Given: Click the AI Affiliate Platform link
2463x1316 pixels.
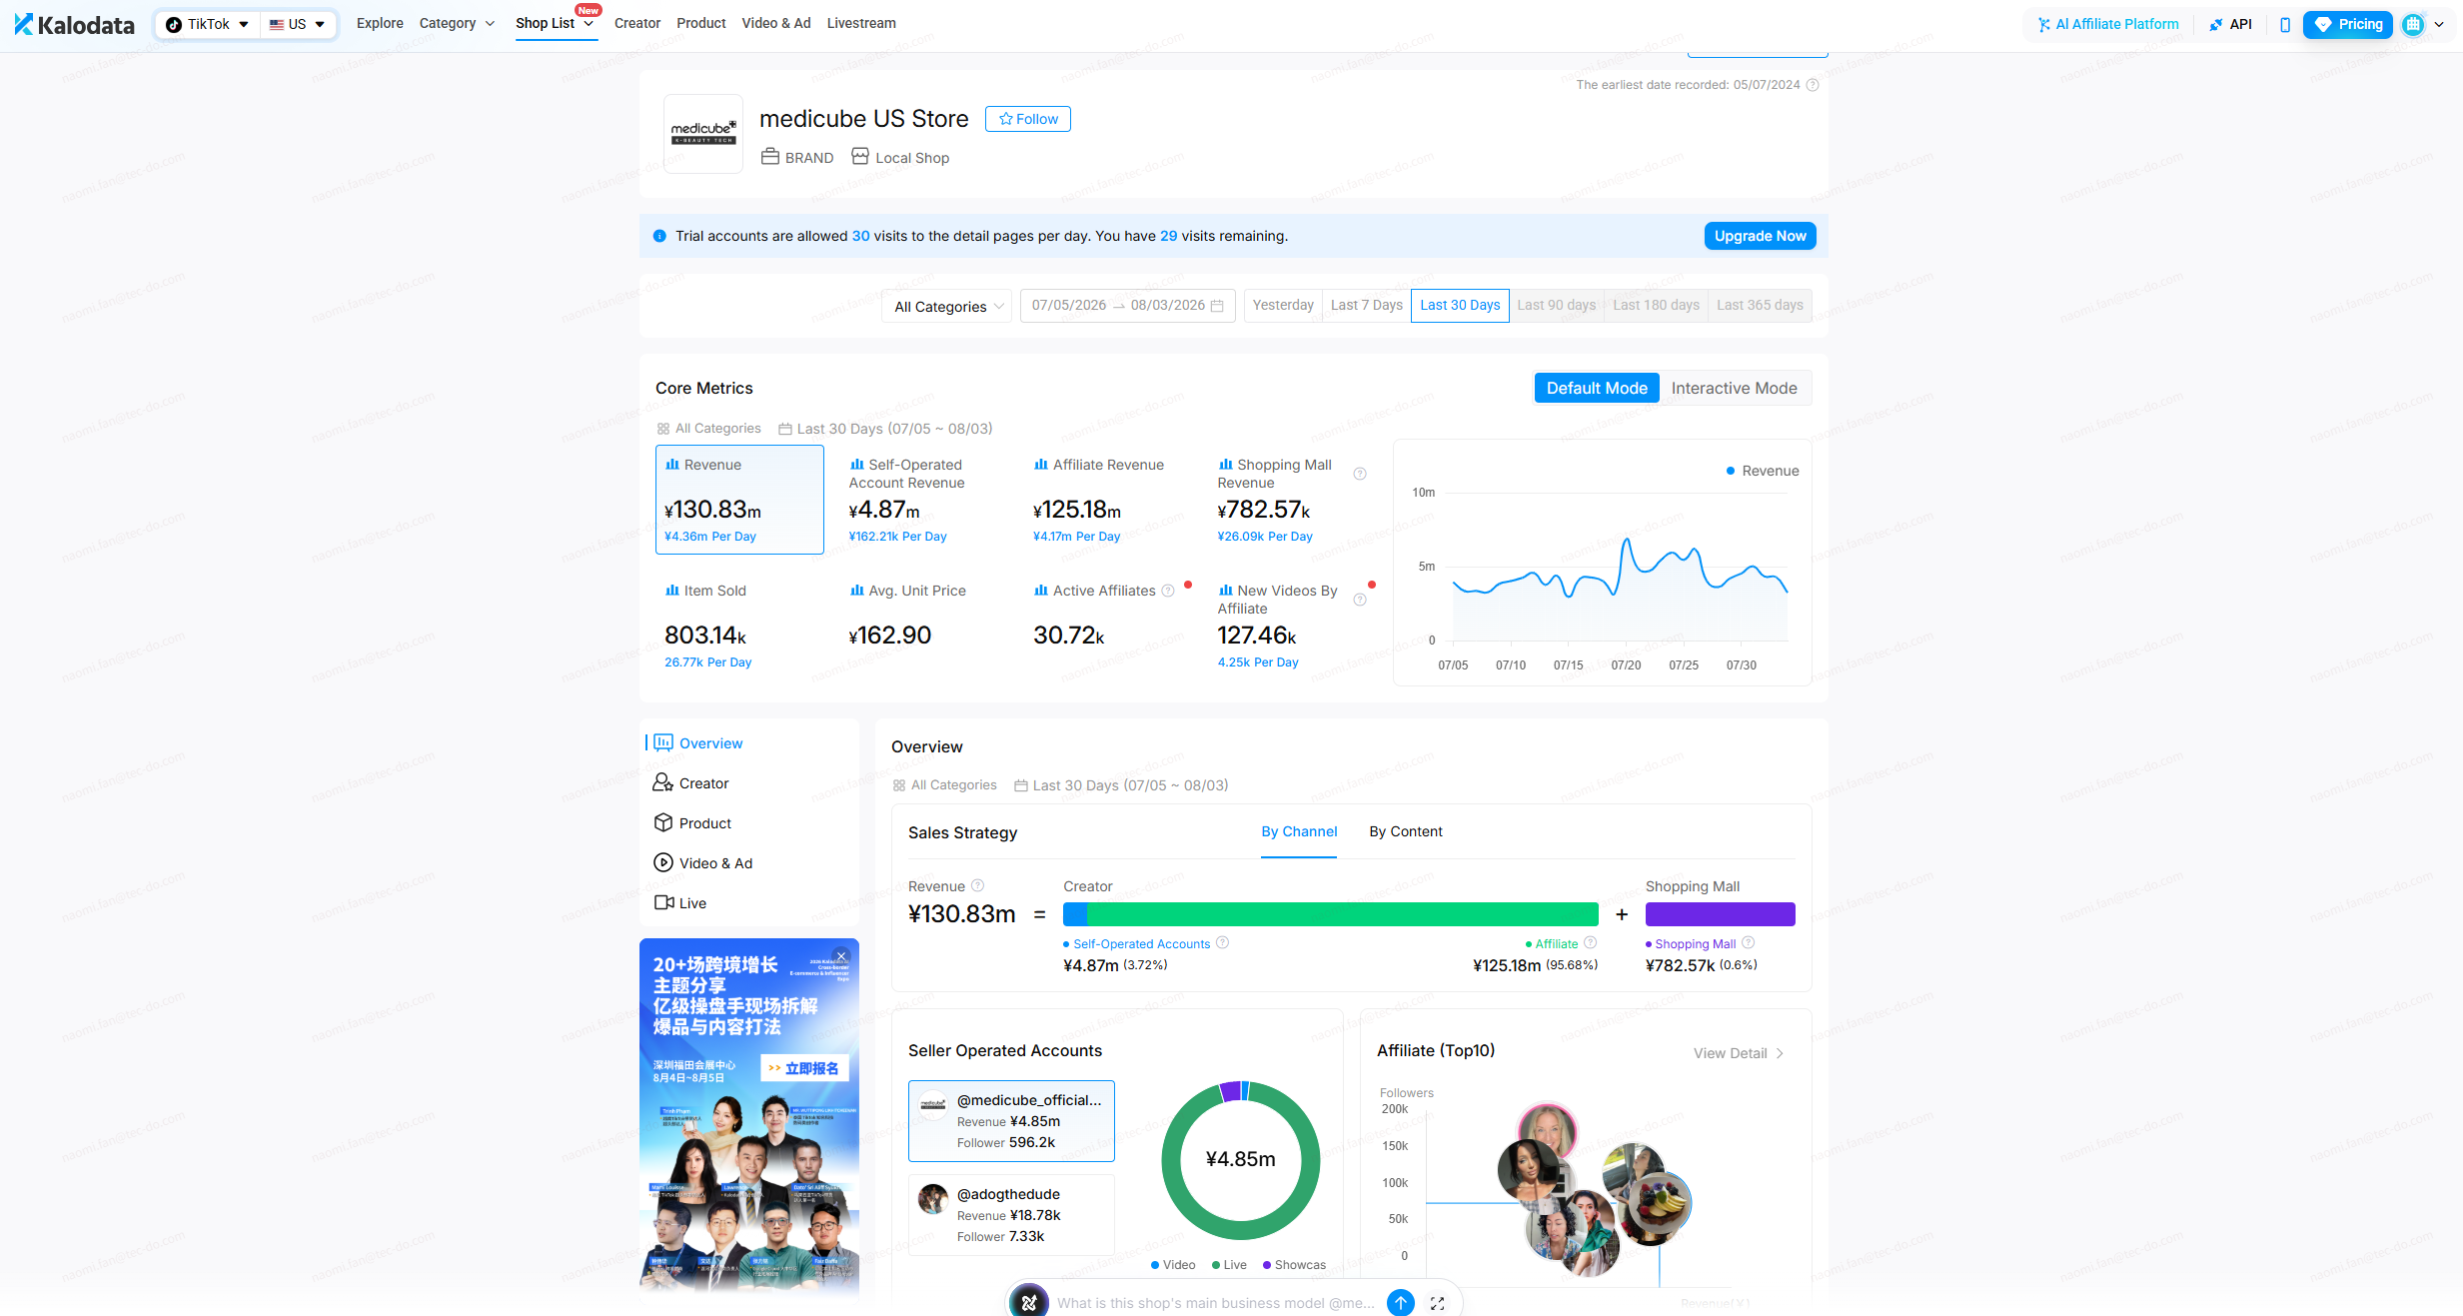Looking at the screenshot, I should [x=2108, y=24].
